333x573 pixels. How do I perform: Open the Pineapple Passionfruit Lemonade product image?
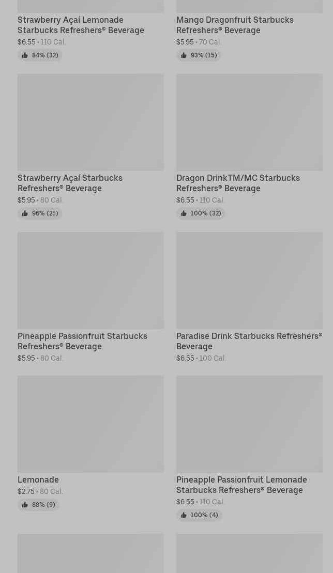pyautogui.click(x=249, y=424)
